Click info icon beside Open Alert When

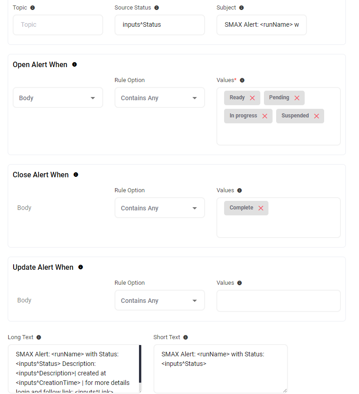pos(75,64)
